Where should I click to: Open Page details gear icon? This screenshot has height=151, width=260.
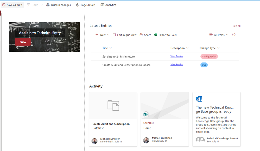[78, 5]
